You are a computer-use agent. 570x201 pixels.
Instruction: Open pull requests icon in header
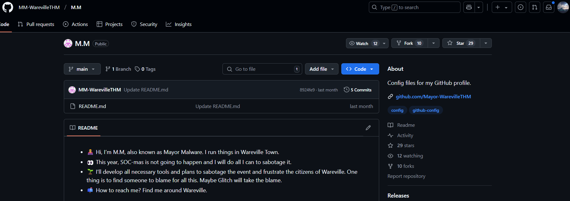point(535,7)
